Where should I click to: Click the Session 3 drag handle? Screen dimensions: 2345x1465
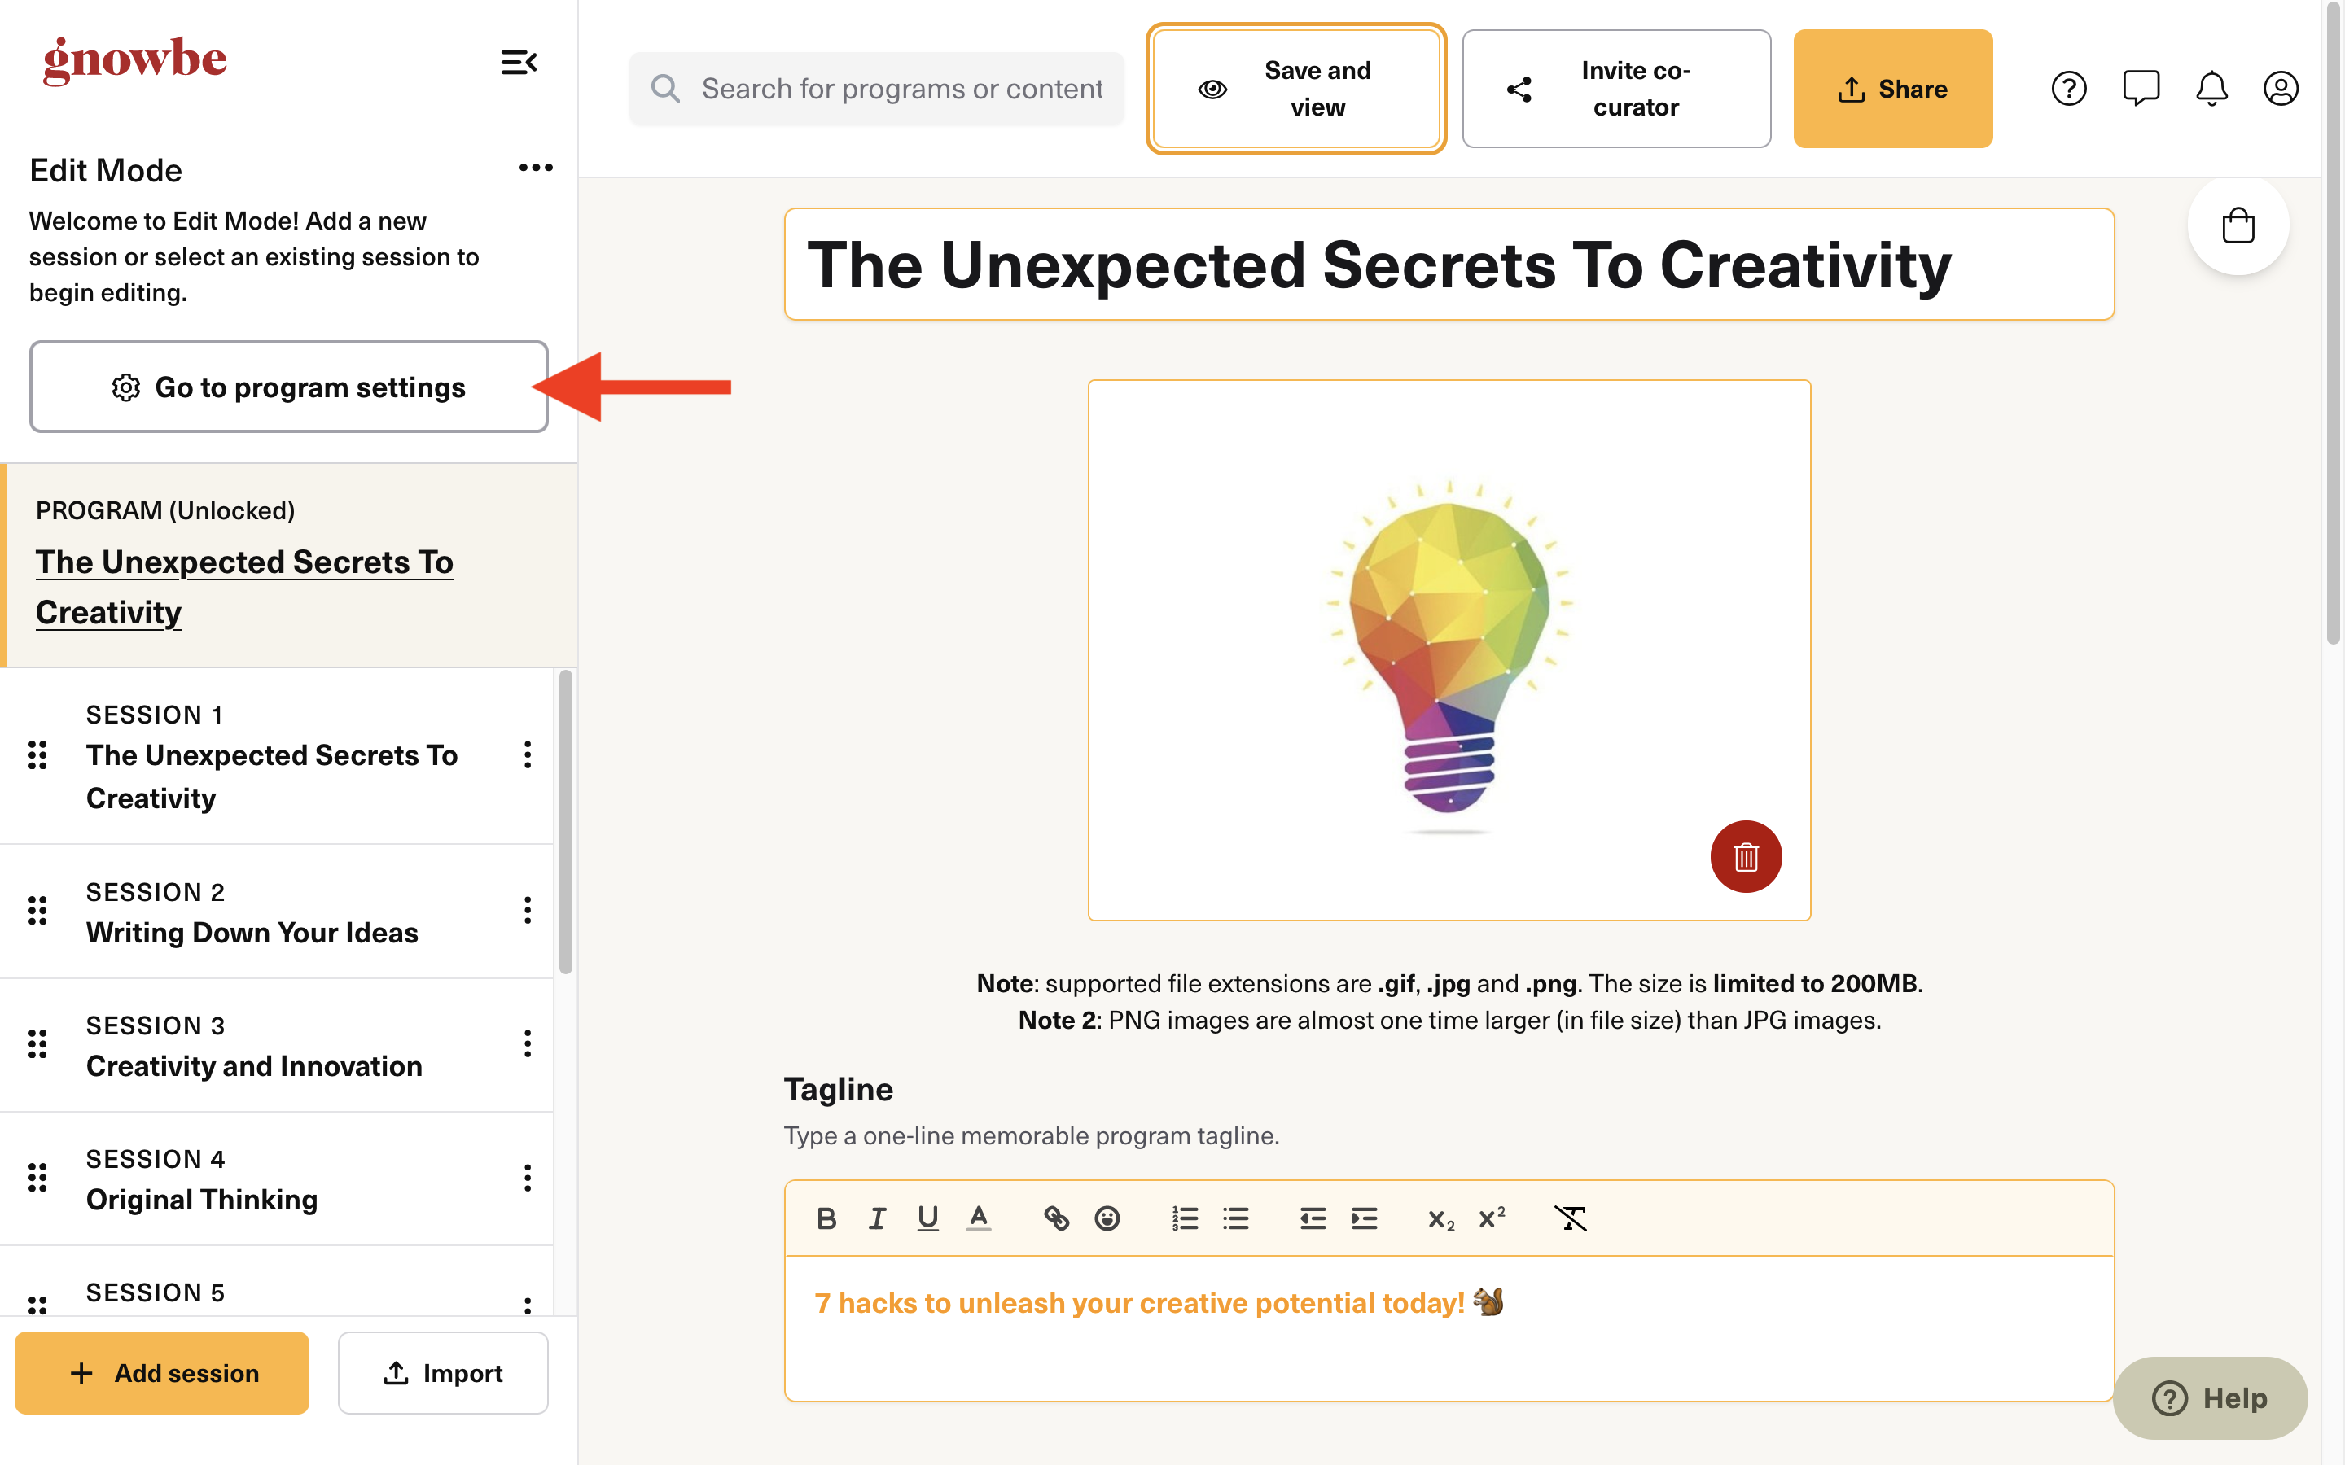[37, 1043]
